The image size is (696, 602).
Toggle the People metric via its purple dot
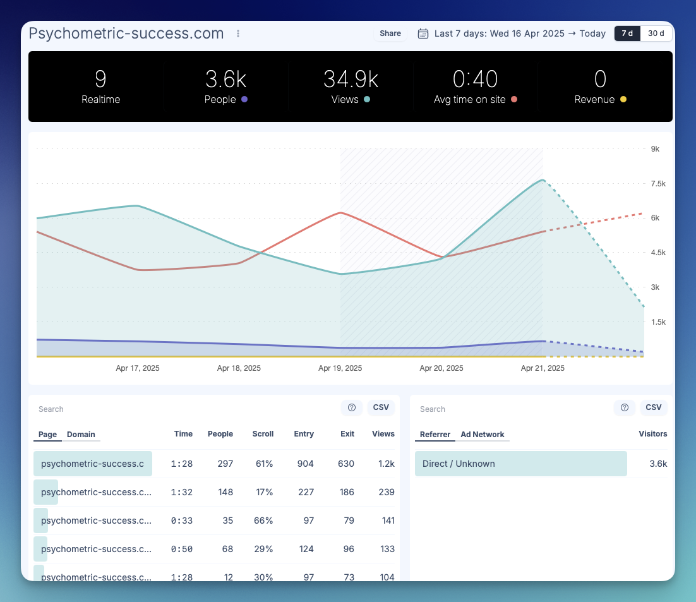point(244,100)
